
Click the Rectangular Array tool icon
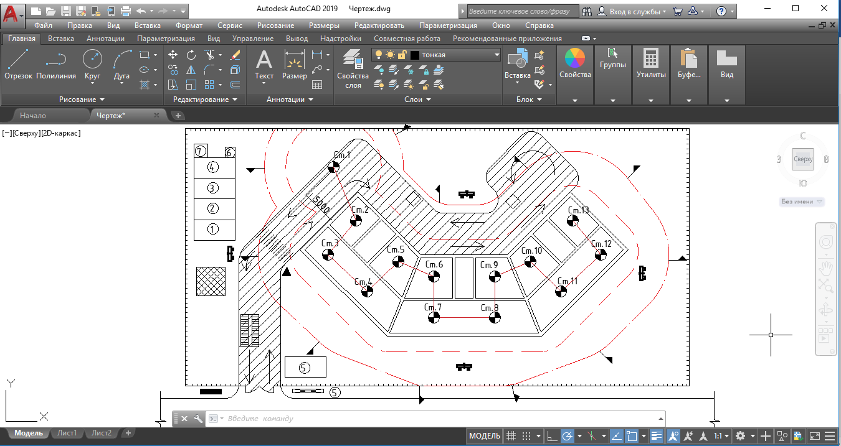209,85
